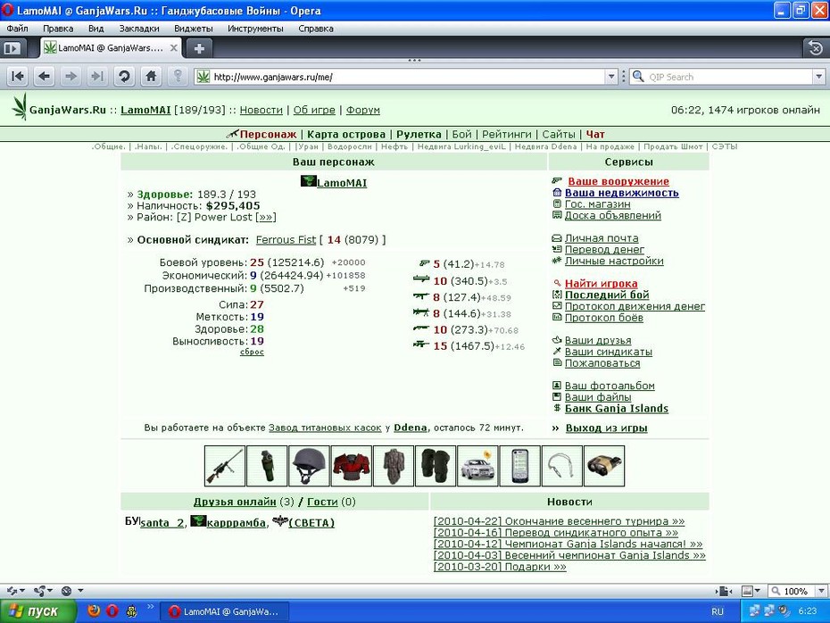830x623 pixels.
Task: Click the Ваше вооружение service link
Action: pos(618,181)
